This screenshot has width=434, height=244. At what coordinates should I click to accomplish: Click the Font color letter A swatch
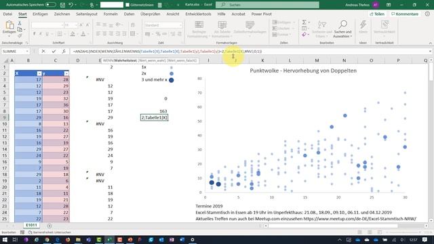point(83,34)
